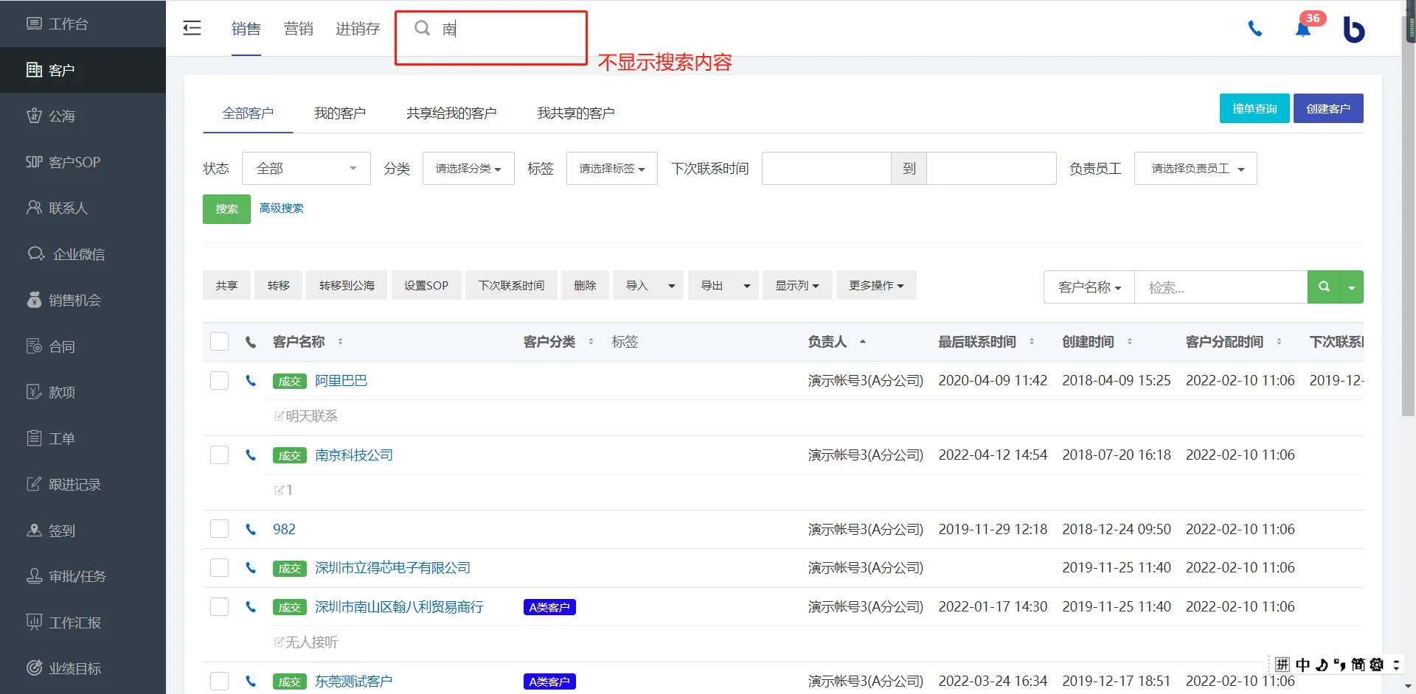Click the 撞单查询 button
This screenshot has width=1416, height=694.
tap(1254, 108)
